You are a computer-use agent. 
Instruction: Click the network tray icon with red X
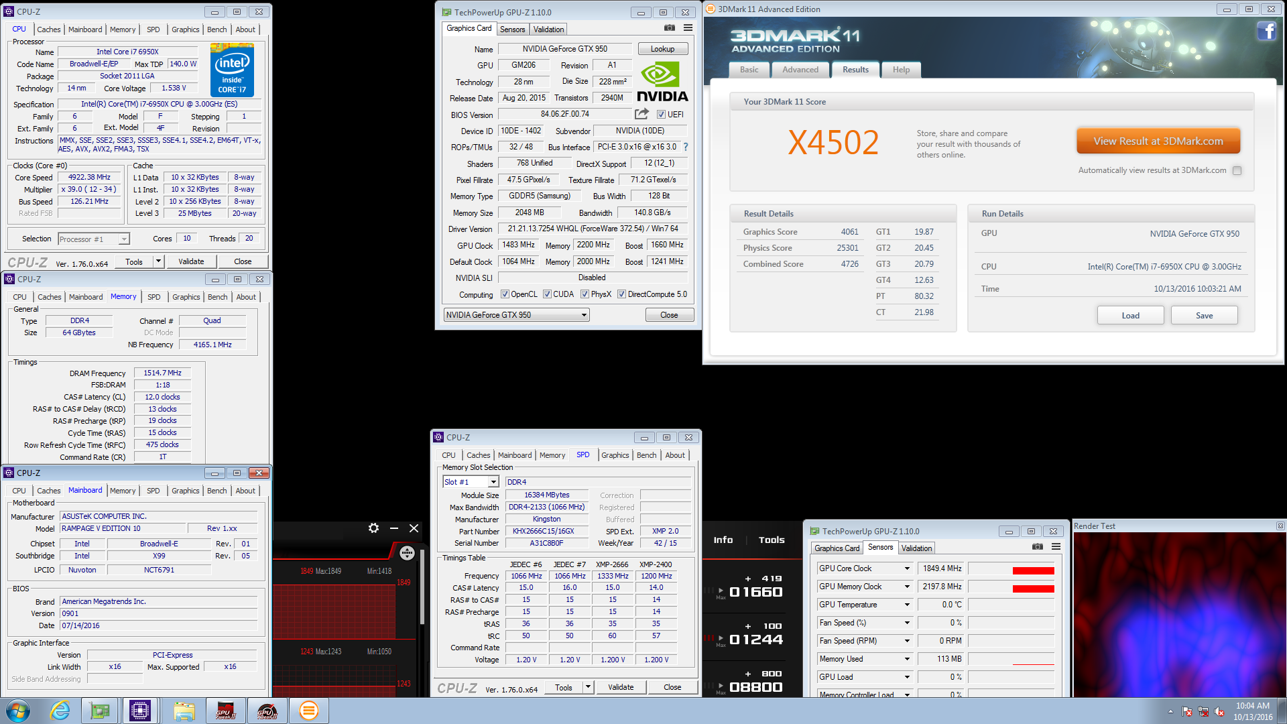click(1203, 711)
